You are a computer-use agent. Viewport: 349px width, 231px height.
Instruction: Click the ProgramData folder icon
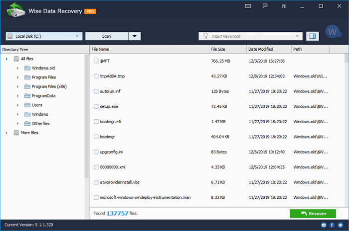click(x=27, y=96)
